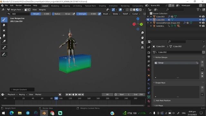Add a new vertex group with plus
206x116 pixels.
(202, 62)
